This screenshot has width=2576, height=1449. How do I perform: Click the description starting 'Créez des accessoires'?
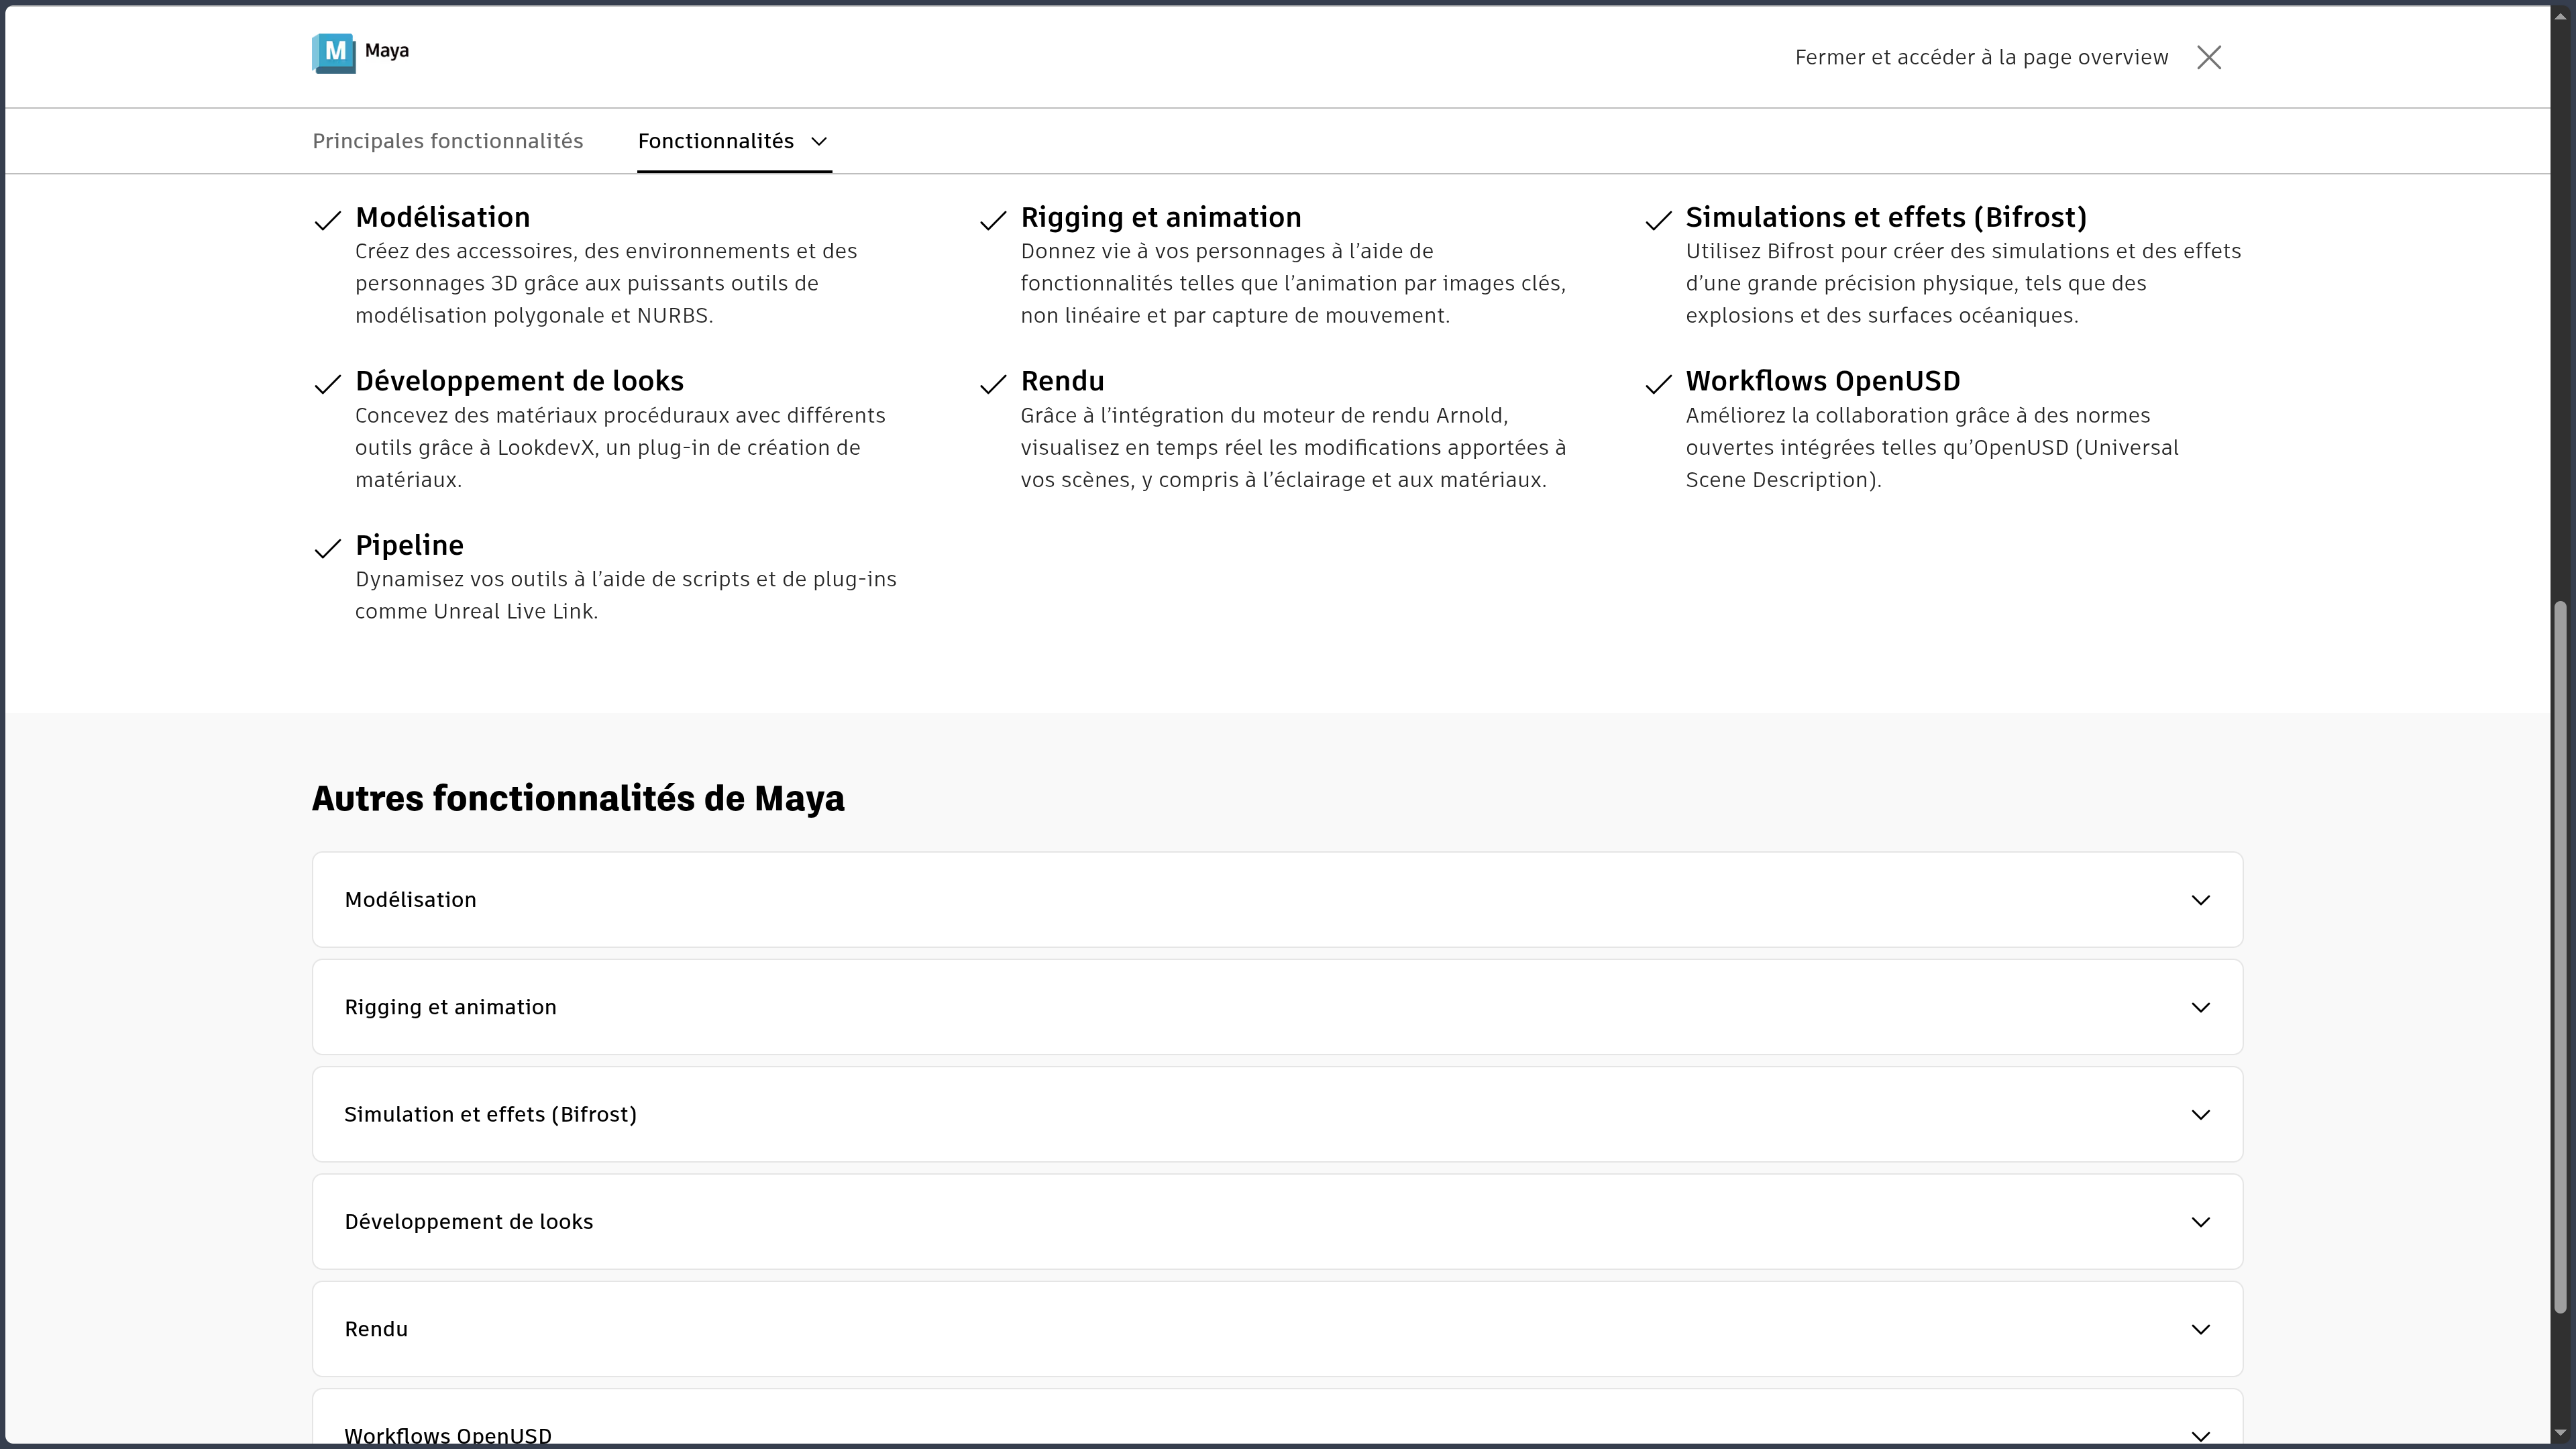pos(606,283)
